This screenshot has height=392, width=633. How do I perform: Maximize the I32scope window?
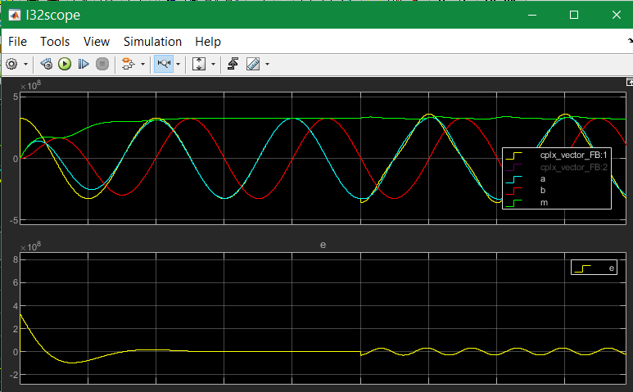(574, 15)
